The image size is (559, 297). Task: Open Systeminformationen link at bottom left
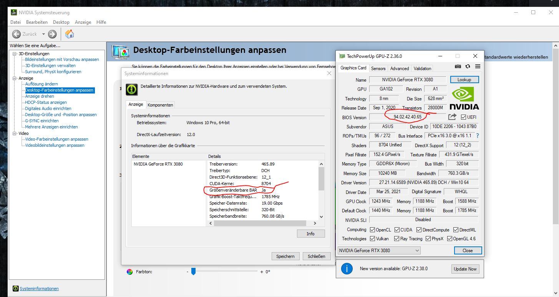click(39, 289)
